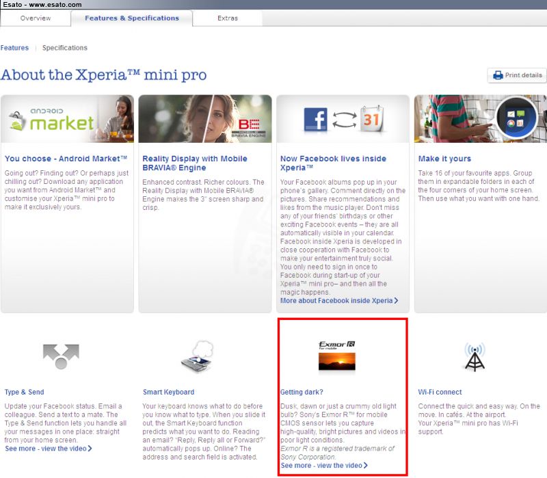547x478 pixels.
Task: Click the Esato - www.esato.com title text
Action: [42, 5]
